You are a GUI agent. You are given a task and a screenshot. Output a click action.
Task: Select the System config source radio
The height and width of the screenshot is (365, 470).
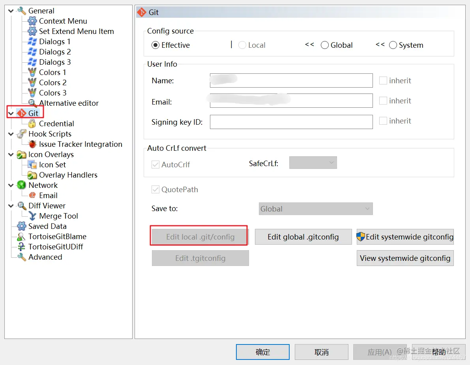393,45
